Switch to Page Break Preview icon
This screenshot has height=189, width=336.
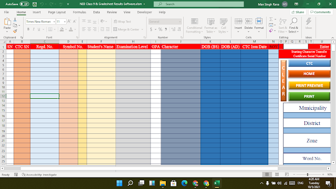(287, 174)
